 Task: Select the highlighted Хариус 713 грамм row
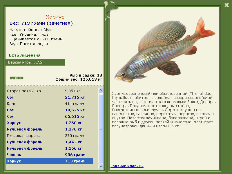point(50,161)
